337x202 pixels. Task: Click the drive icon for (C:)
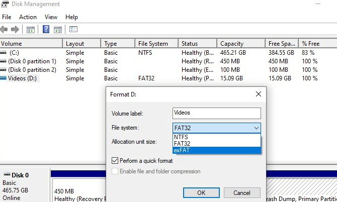point(3,53)
